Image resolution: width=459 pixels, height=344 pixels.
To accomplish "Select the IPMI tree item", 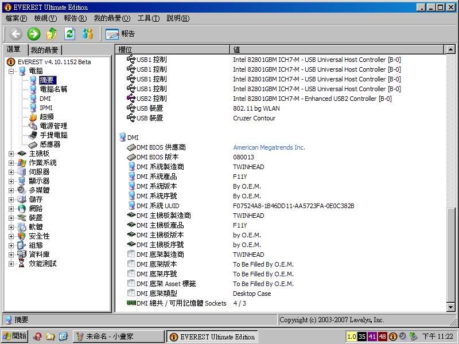I will [46, 108].
